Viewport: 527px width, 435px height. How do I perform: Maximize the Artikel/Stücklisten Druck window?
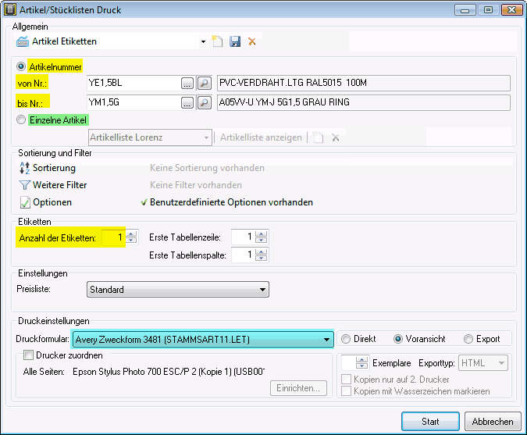488,9
